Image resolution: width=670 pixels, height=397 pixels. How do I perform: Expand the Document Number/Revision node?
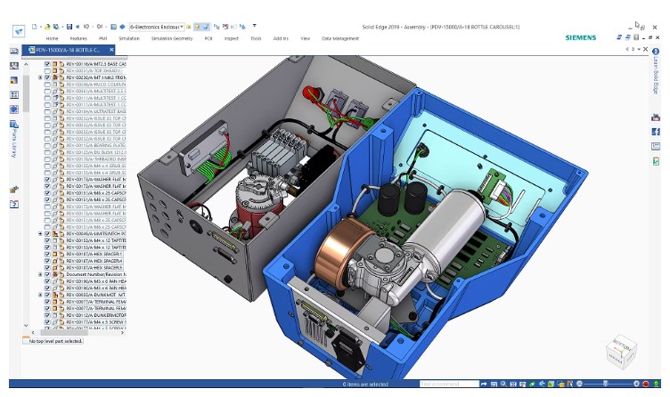coord(41,274)
